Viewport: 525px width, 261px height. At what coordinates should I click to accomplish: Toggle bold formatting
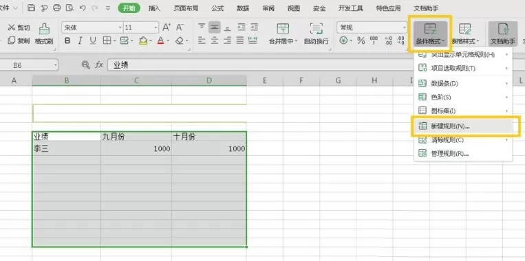click(x=67, y=41)
